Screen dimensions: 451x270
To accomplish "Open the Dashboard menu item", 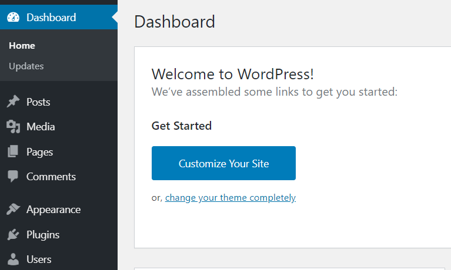I will 59,17.
